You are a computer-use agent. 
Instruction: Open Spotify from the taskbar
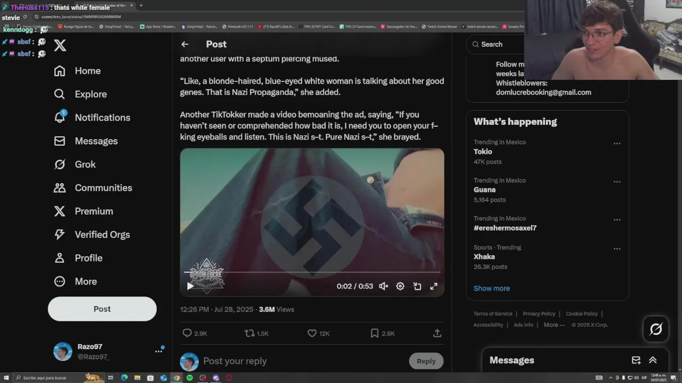point(190,378)
